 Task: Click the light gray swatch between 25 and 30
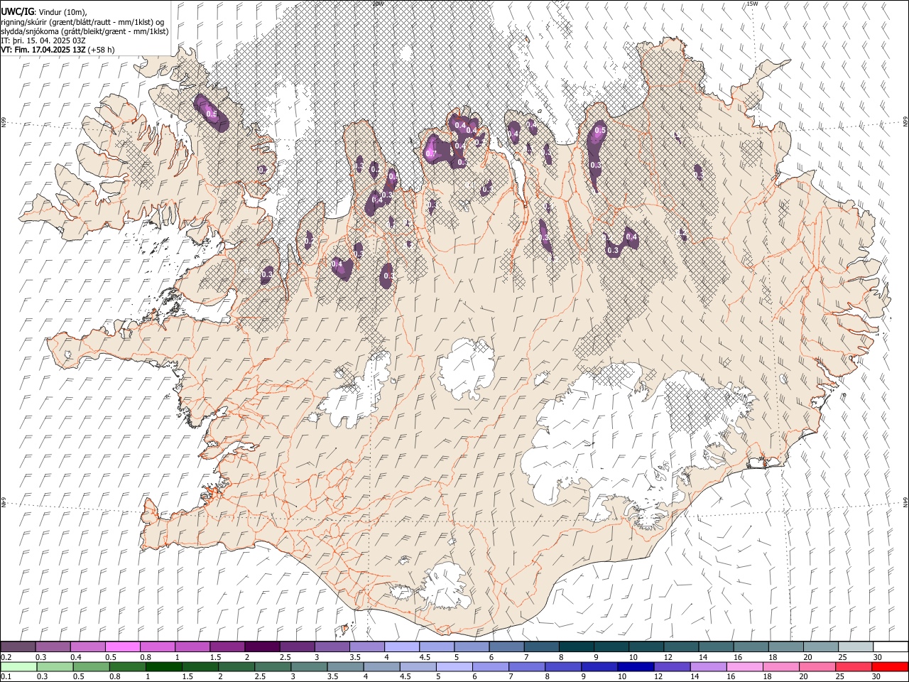(x=855, y=647)
